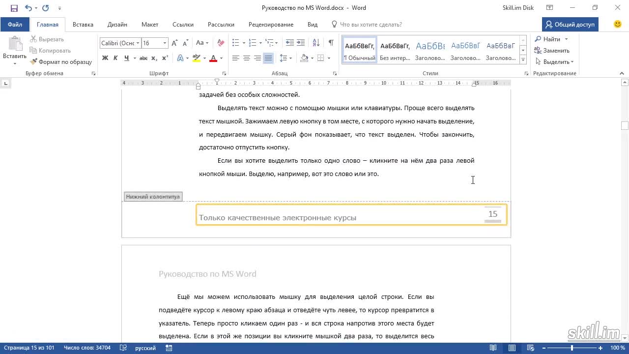Switch to the Дизайн tab

117,24
